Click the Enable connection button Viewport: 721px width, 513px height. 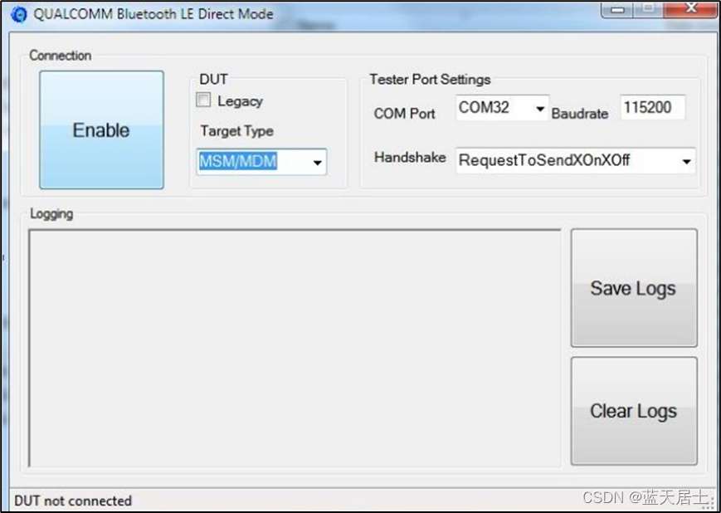[101, 129]
